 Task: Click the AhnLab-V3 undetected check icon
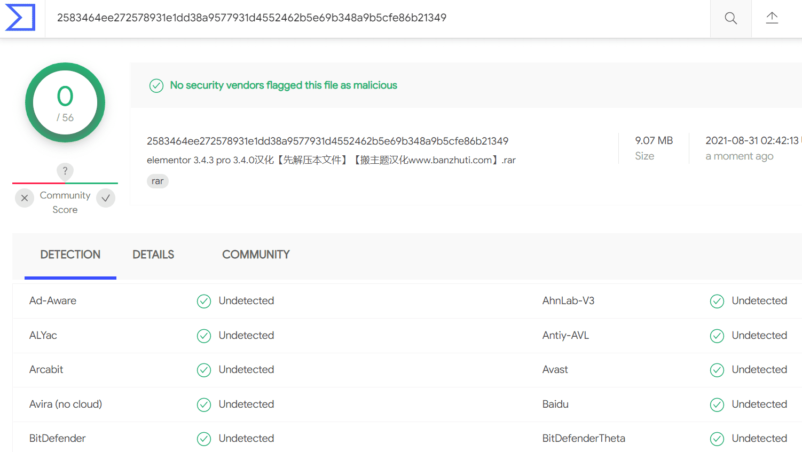[x=717, y=302]
